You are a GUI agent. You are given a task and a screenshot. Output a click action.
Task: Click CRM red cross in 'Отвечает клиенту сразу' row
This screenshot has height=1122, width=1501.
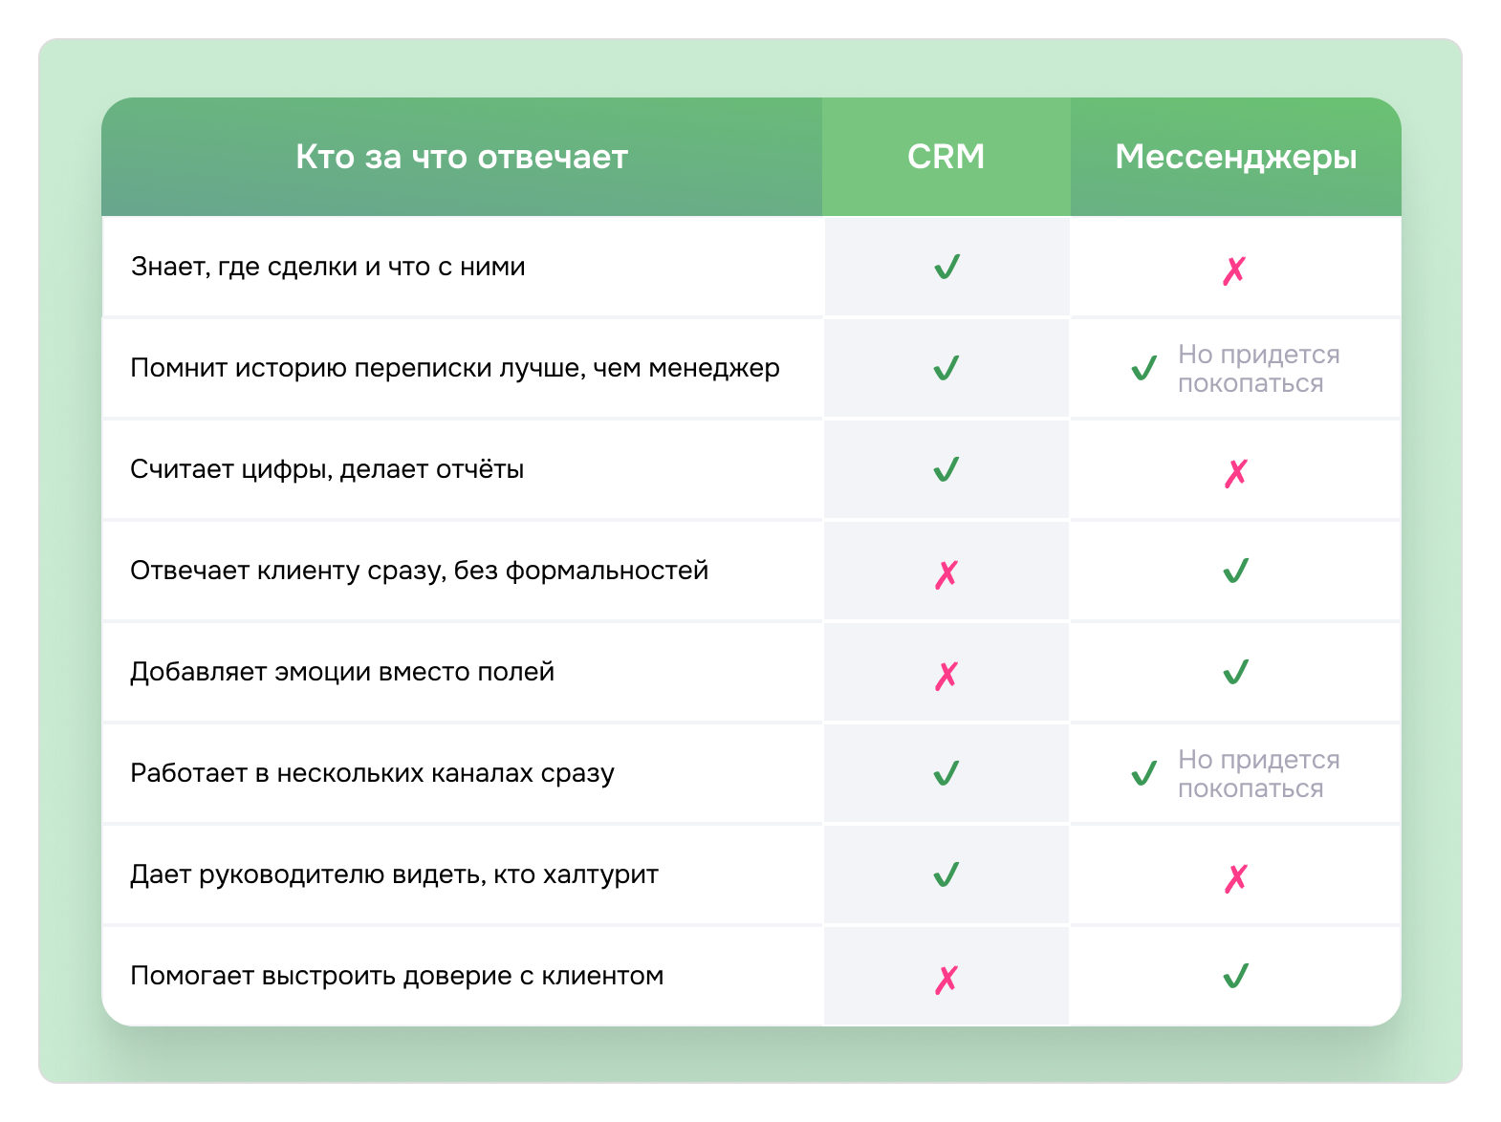point(946,574)
